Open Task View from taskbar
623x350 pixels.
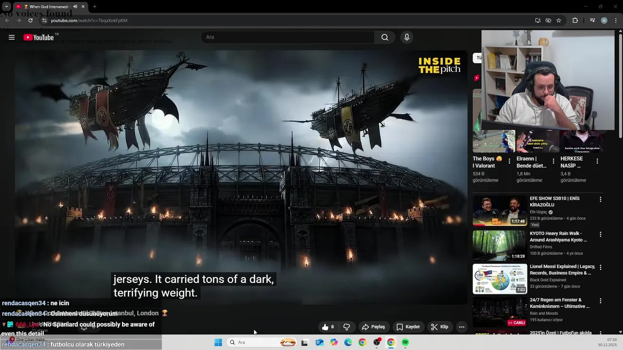click(x=305, y=343)
